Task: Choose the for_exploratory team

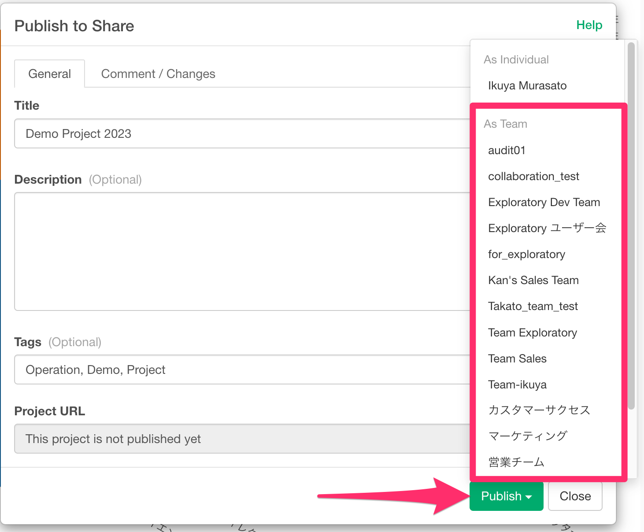Action: [x=526, y=255]
